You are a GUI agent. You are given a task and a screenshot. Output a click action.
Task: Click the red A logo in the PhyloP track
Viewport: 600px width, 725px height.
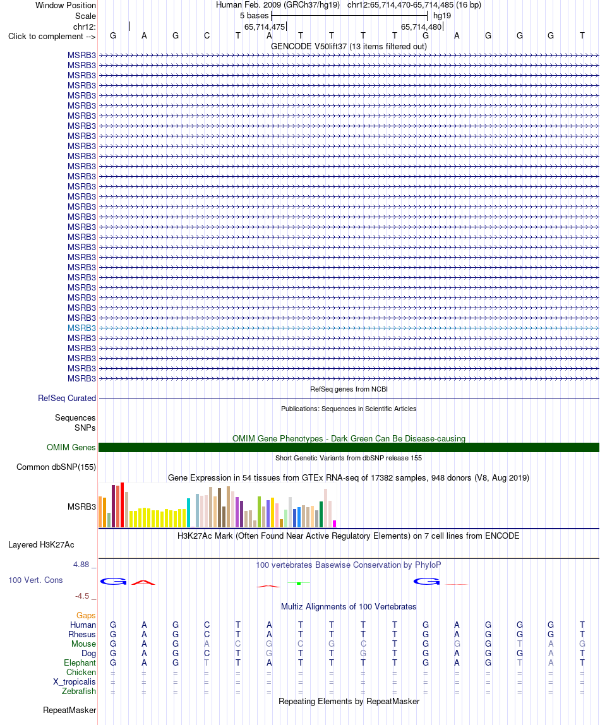[143, 582]
